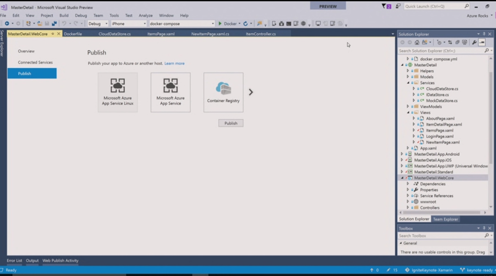Select Microsoft Azure App Service Linux target
Image resolution: width=496 pixels, height=276 pixels.
point(118,92)
